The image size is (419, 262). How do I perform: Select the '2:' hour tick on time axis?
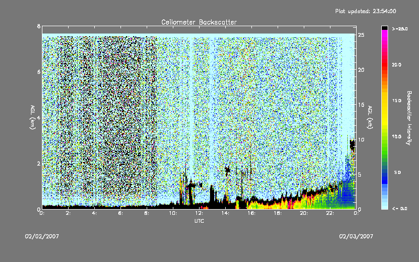click(x=68, y=213)
